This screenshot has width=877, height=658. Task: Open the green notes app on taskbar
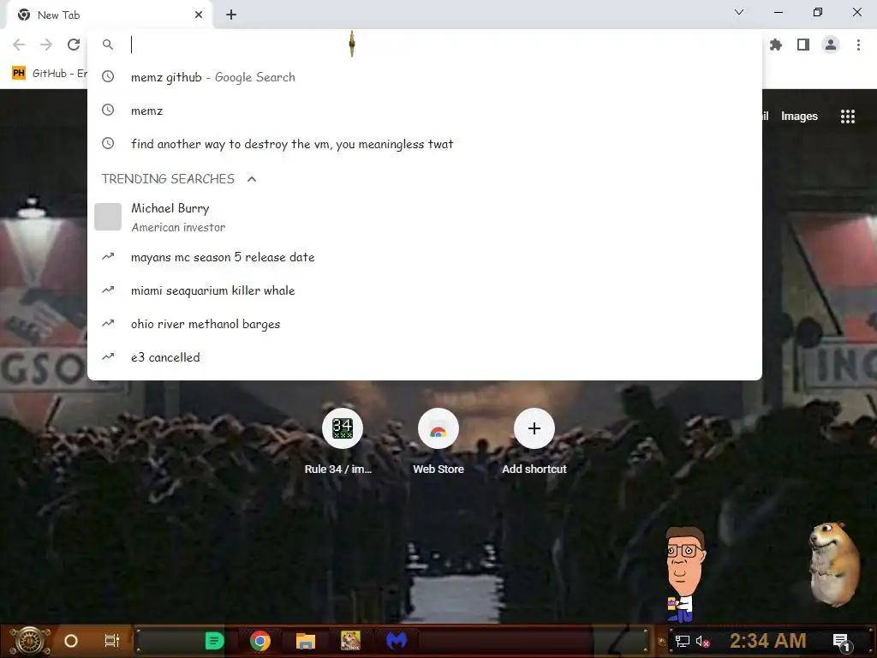[x=214, y=641]
